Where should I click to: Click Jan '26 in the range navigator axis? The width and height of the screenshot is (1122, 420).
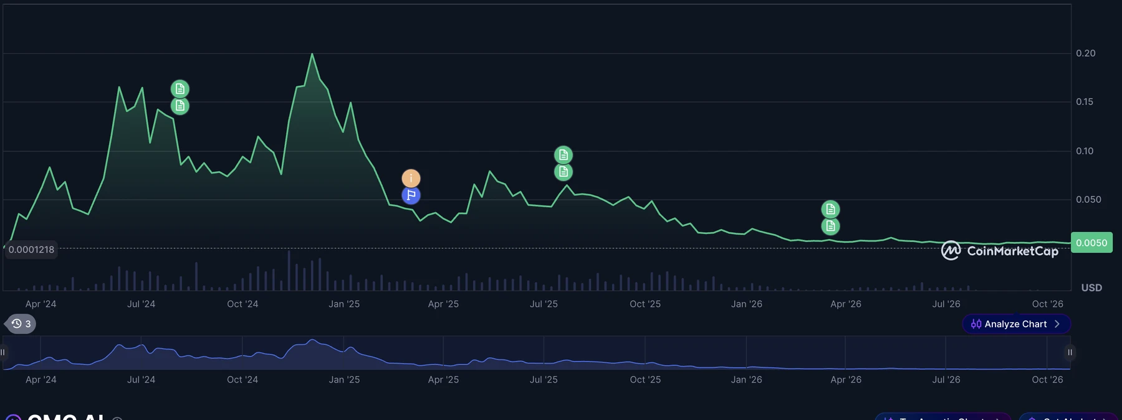click(747, 380)
